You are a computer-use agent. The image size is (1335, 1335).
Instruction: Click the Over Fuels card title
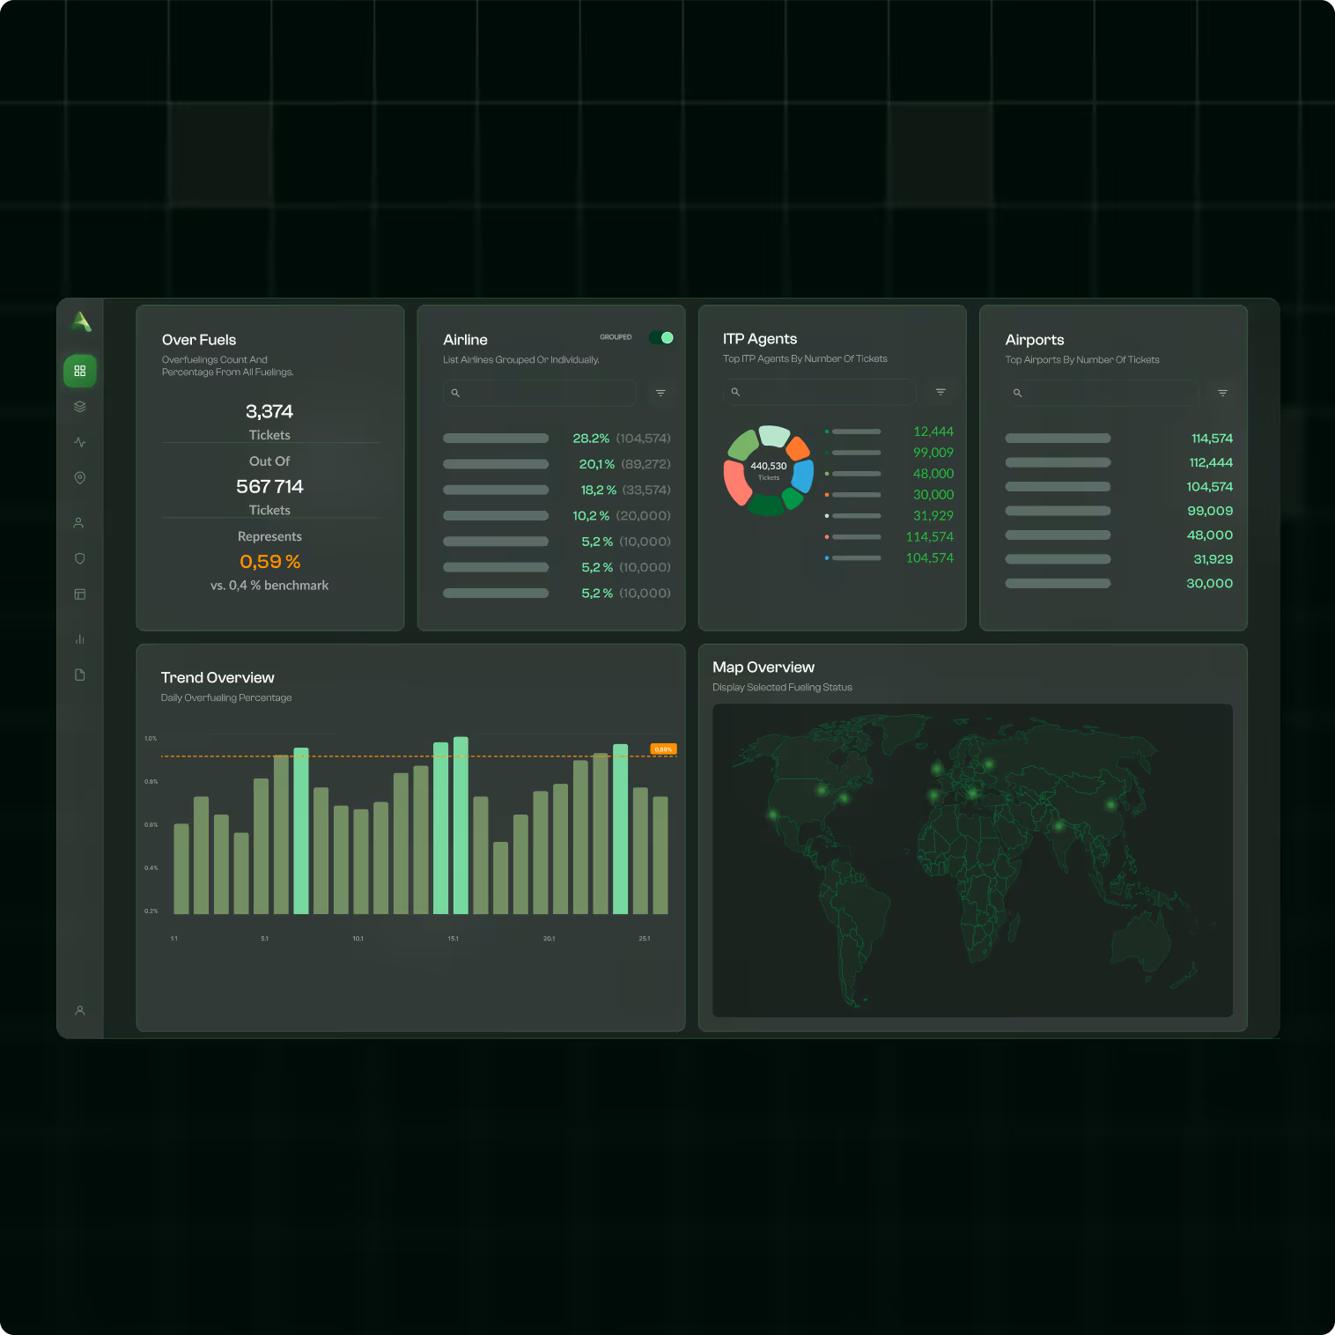[x=199, y=340]
